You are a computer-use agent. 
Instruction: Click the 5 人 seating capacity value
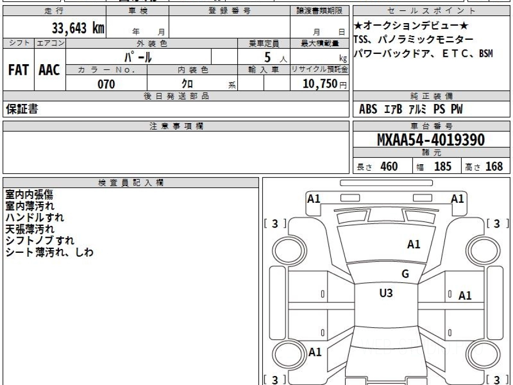[x=276, y=57]
